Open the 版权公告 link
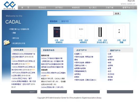This screenshot has width=140, height=102. (x=16, y=38)
